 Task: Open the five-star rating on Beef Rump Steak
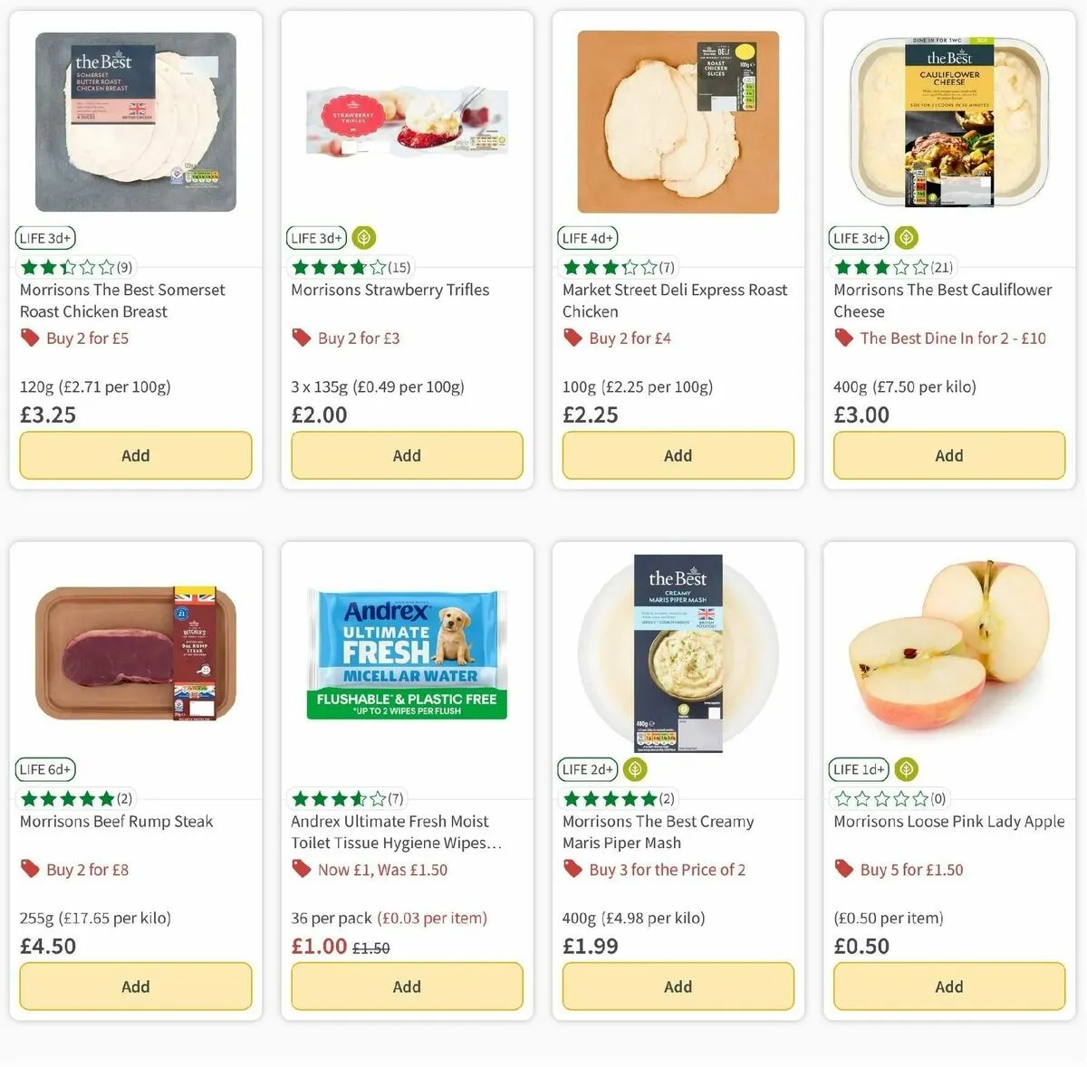[76, 798]
